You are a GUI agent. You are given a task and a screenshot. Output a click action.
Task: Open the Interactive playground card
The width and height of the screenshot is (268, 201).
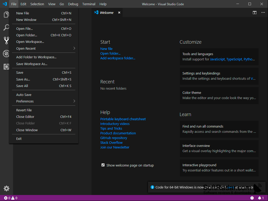219,168
